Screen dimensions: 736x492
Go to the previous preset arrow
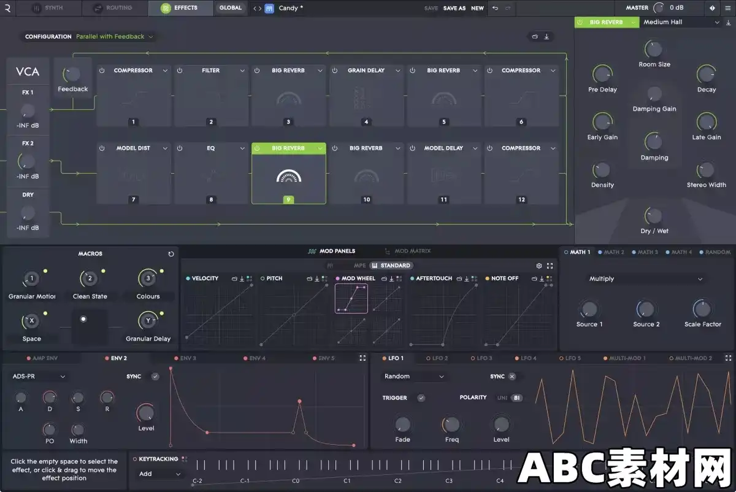click(x=255, y=9)
